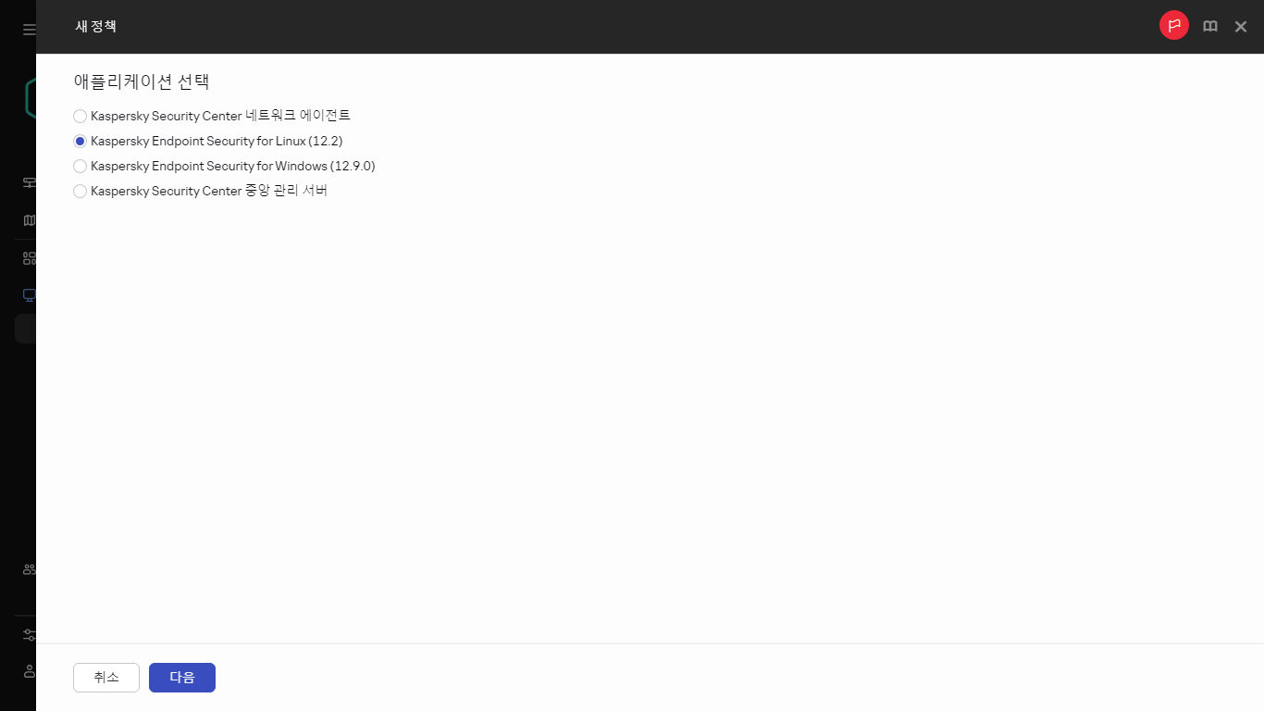Open the red flag notifications icon
1264x711 pixels.
[x=1174, y=26]
